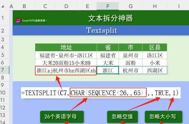Select row 12 header

point(4,108)
